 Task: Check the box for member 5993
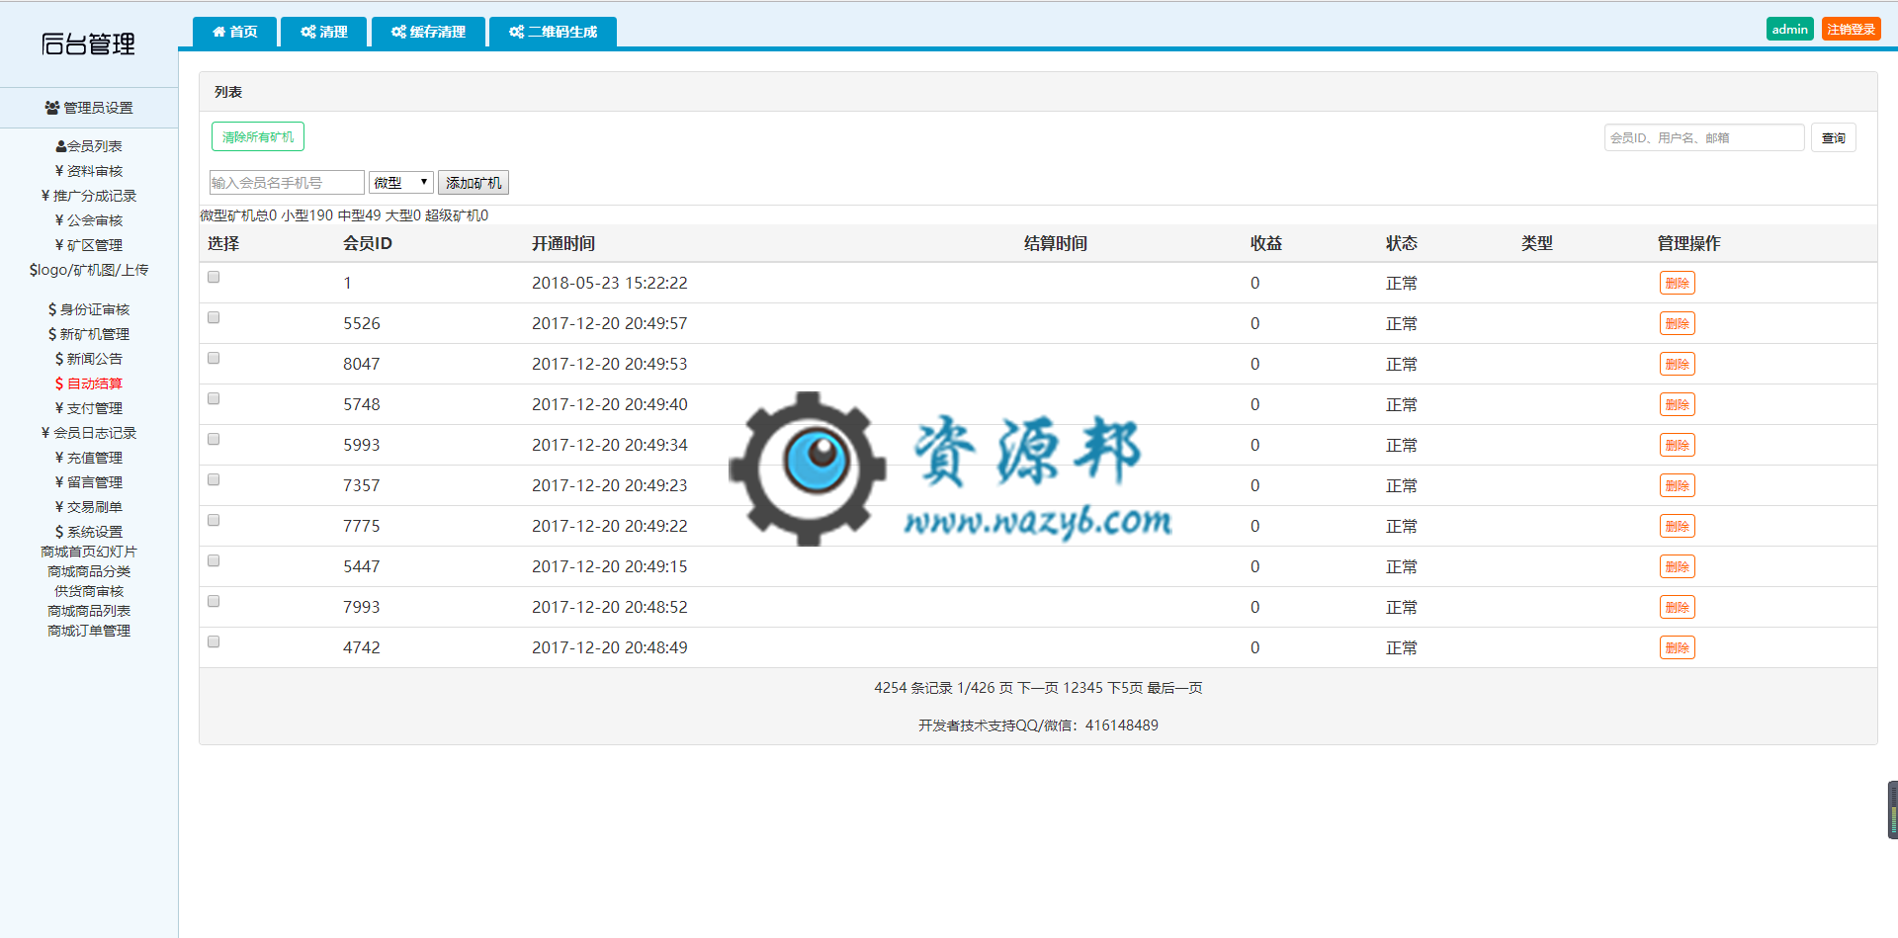point(214,439)
